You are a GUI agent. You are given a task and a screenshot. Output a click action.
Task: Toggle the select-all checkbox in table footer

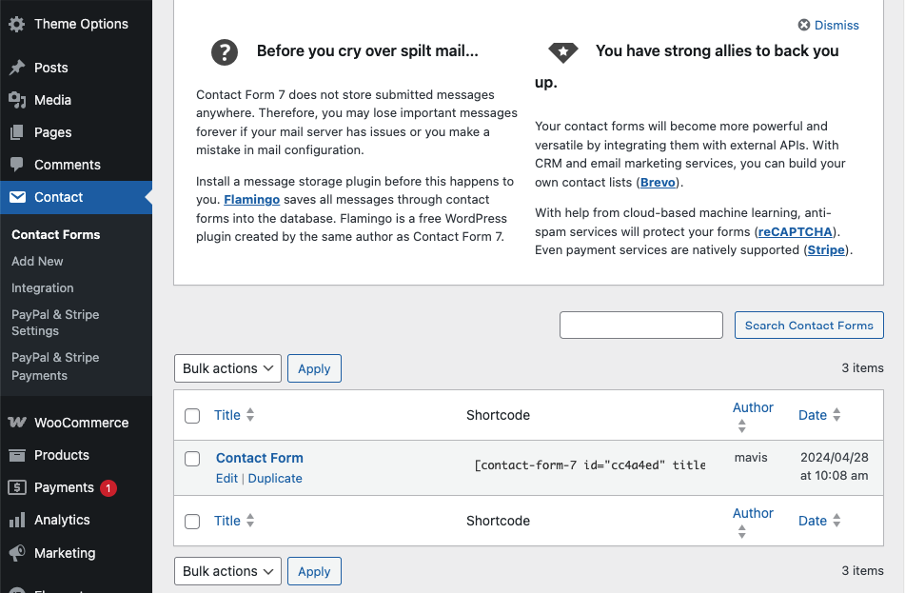click(x=192, y=522)
